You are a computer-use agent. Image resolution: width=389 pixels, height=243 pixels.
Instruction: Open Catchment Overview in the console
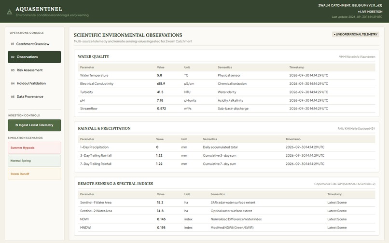pos(34,44)
